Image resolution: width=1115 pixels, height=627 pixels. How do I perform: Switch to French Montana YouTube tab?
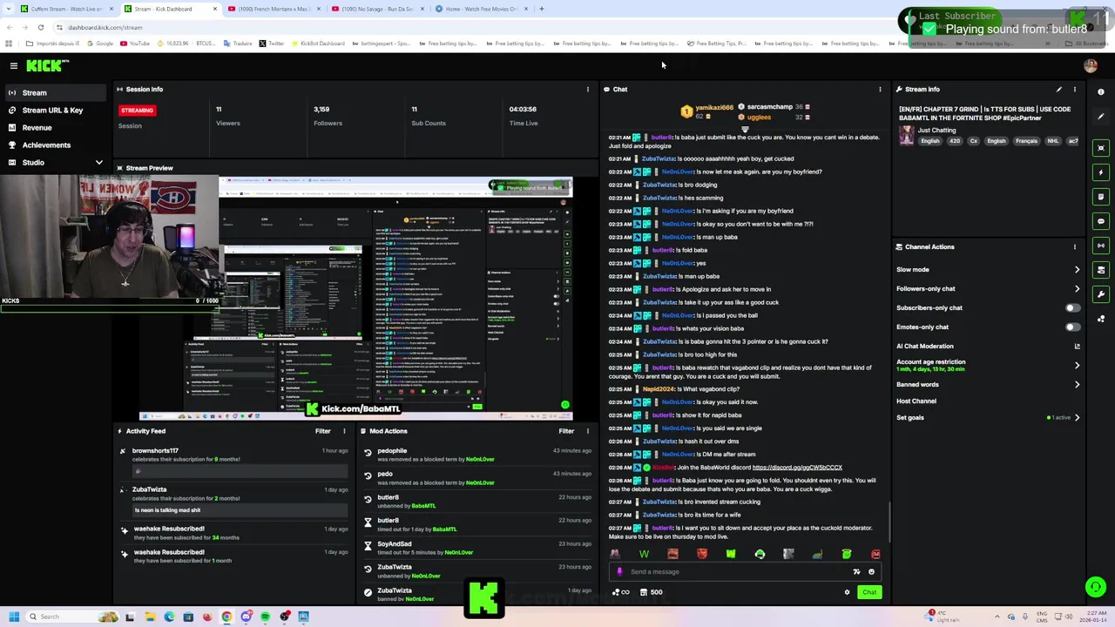[275, 9]
